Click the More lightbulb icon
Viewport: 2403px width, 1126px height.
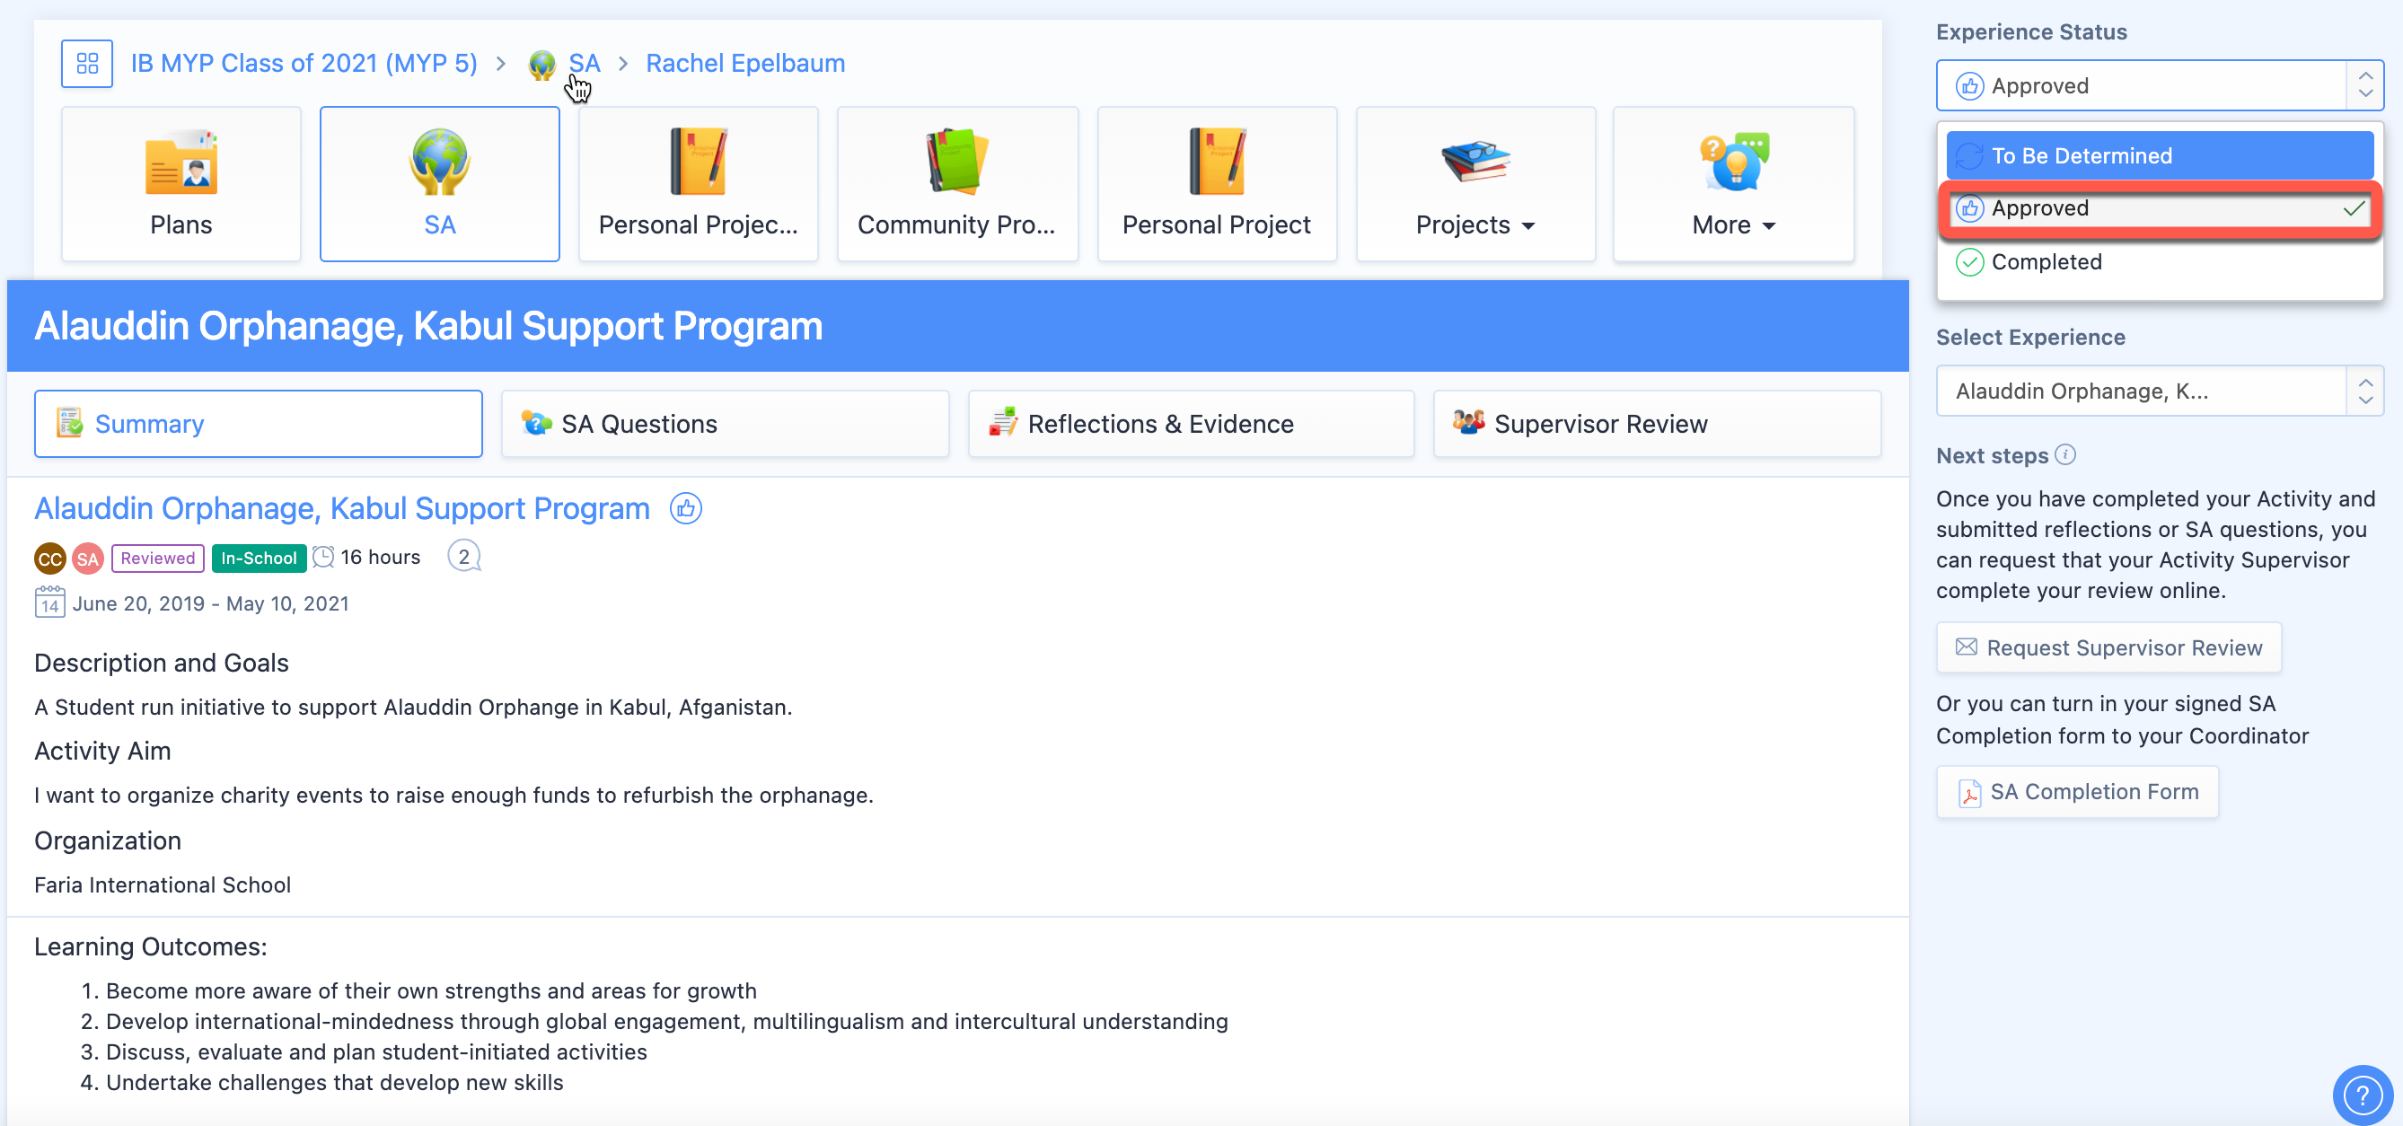click(x=1733, y=162)
